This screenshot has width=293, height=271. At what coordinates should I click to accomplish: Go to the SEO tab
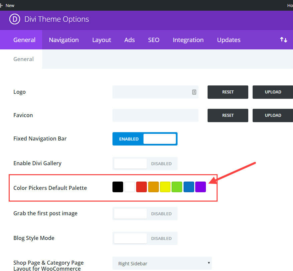point(154,40)
